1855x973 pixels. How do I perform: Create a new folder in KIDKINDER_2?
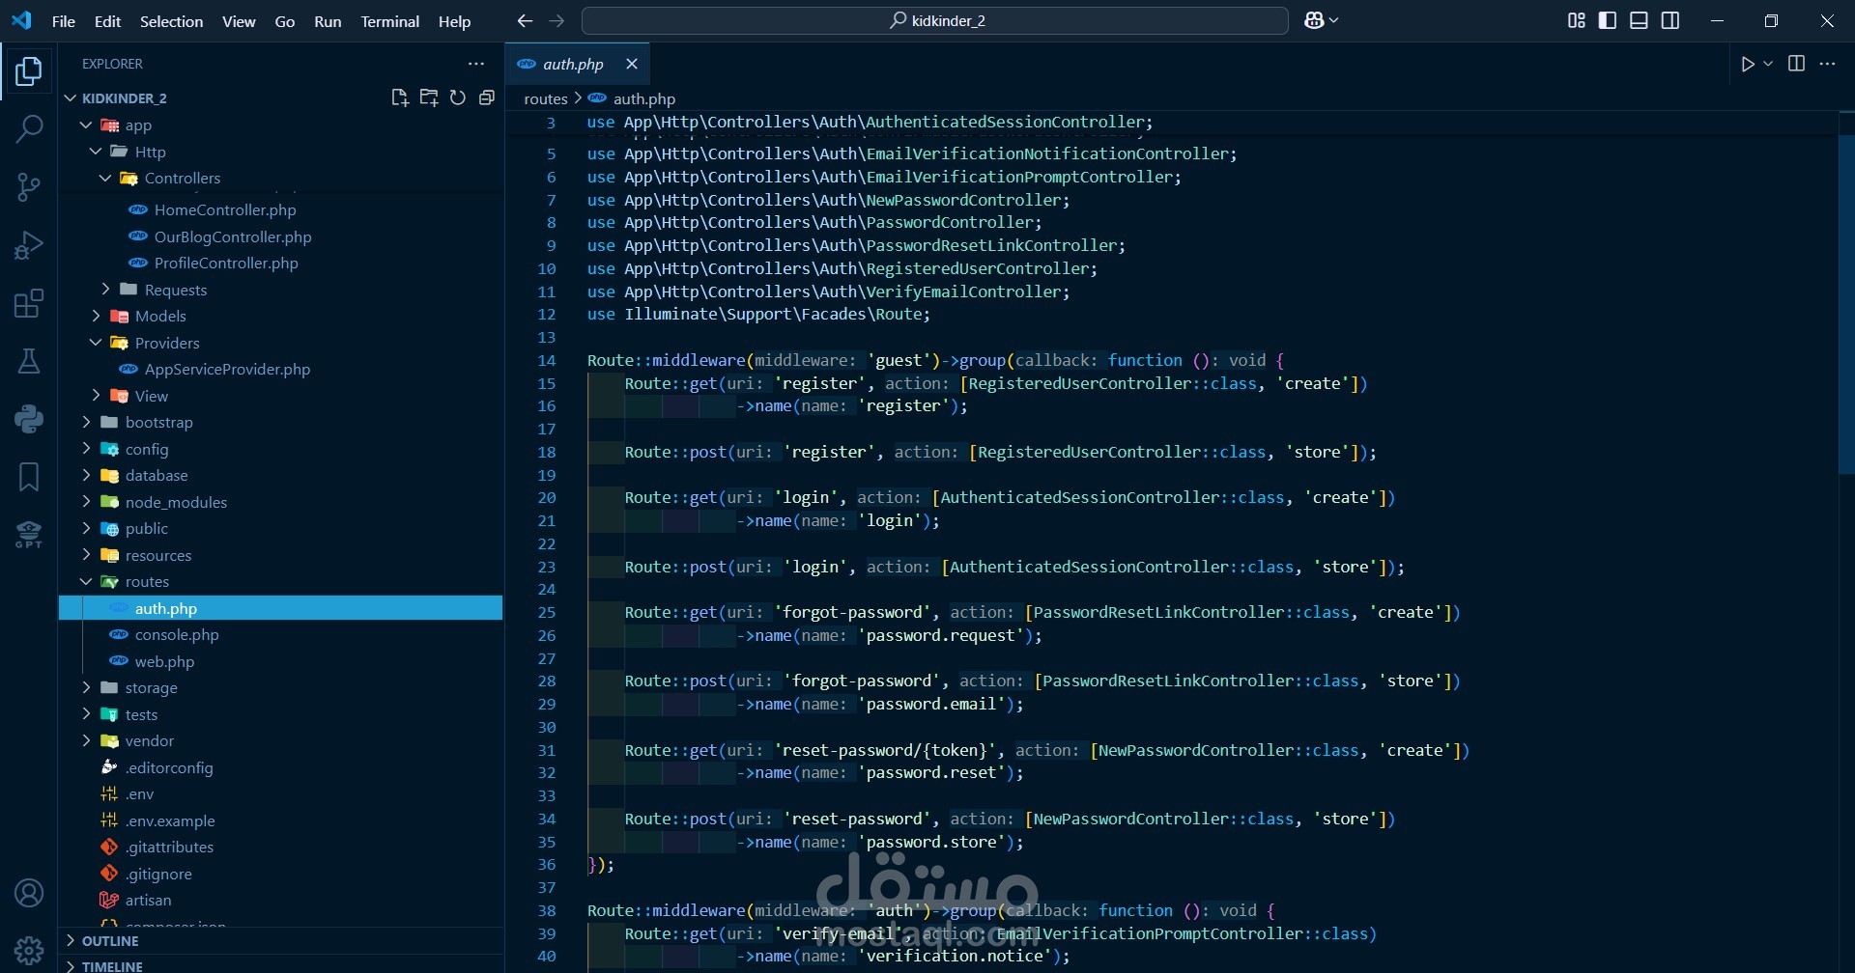click(429, 97)
